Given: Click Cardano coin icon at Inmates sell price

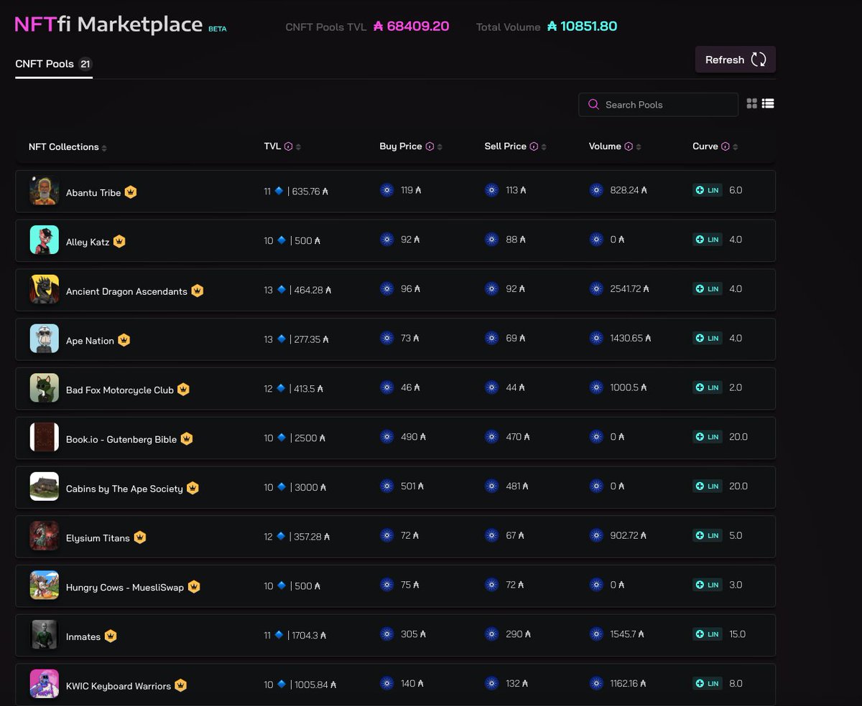Looking at the screenshot, I should pos(492,634).
